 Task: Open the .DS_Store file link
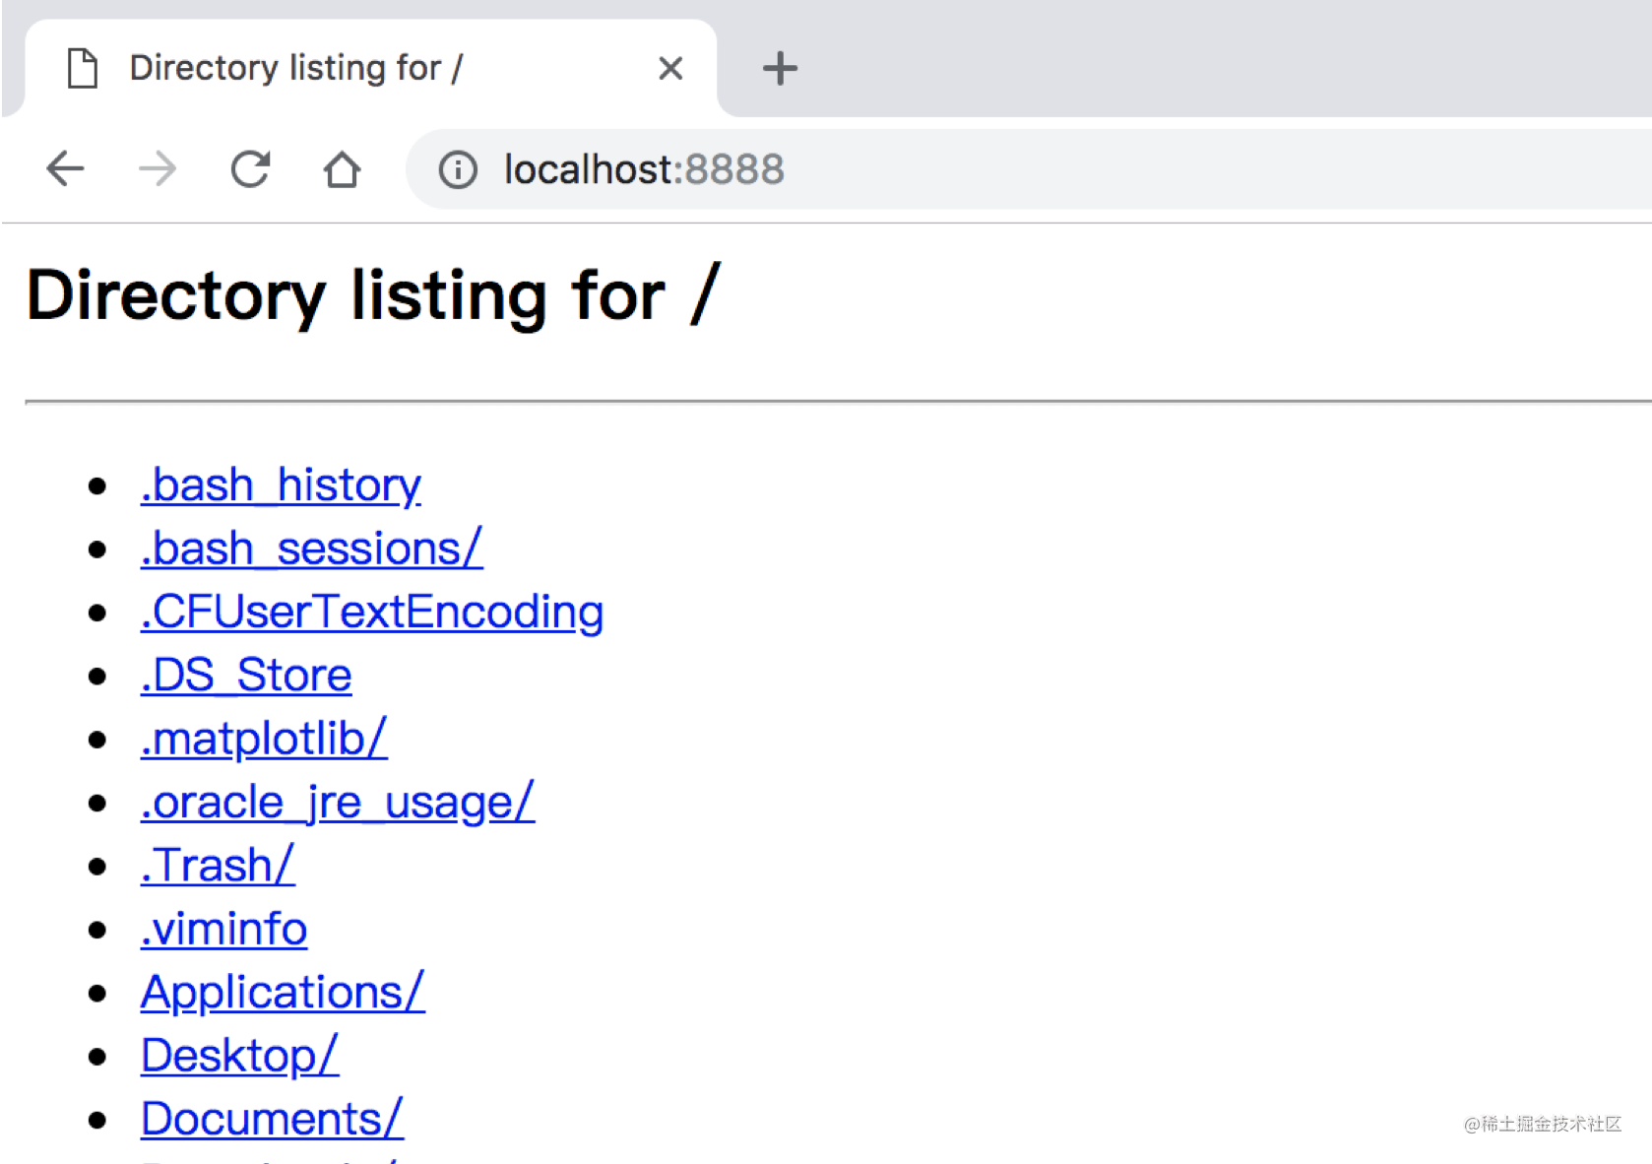pos(246,676)
